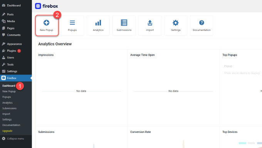Open the Analytics bar chart tile

point(98,26)
